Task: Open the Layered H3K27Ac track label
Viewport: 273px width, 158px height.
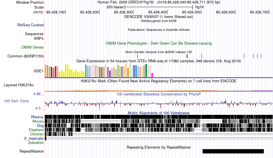Action: coord(19,85)
